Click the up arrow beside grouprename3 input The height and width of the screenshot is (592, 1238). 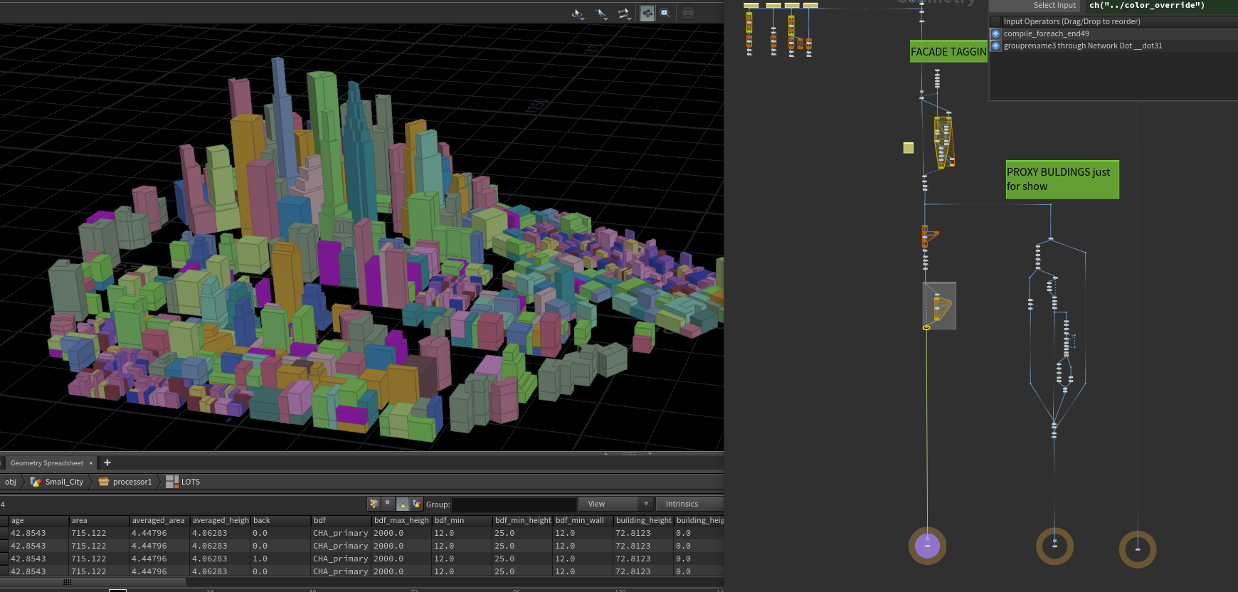tap(996, 46)
